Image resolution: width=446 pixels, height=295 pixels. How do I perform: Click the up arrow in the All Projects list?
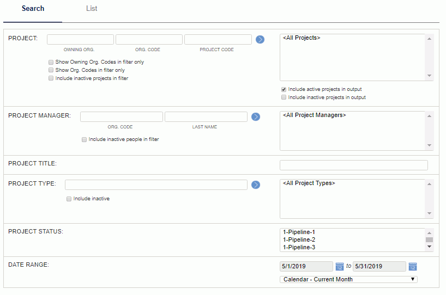coord(429,39)
